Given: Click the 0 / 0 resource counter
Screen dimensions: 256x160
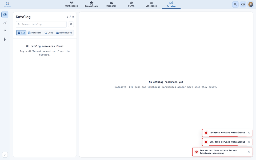Looking at the screenshot, I should pos(70,17).
